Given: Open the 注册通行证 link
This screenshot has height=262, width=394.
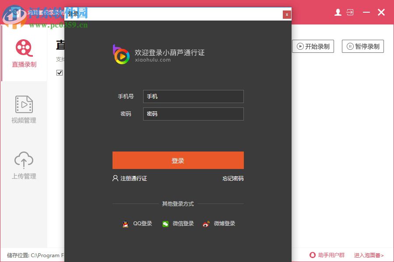Looking at the screenshot, I should (130, 178).
